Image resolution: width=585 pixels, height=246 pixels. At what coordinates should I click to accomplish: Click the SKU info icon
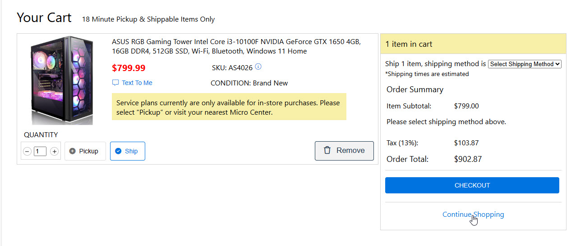258,67
